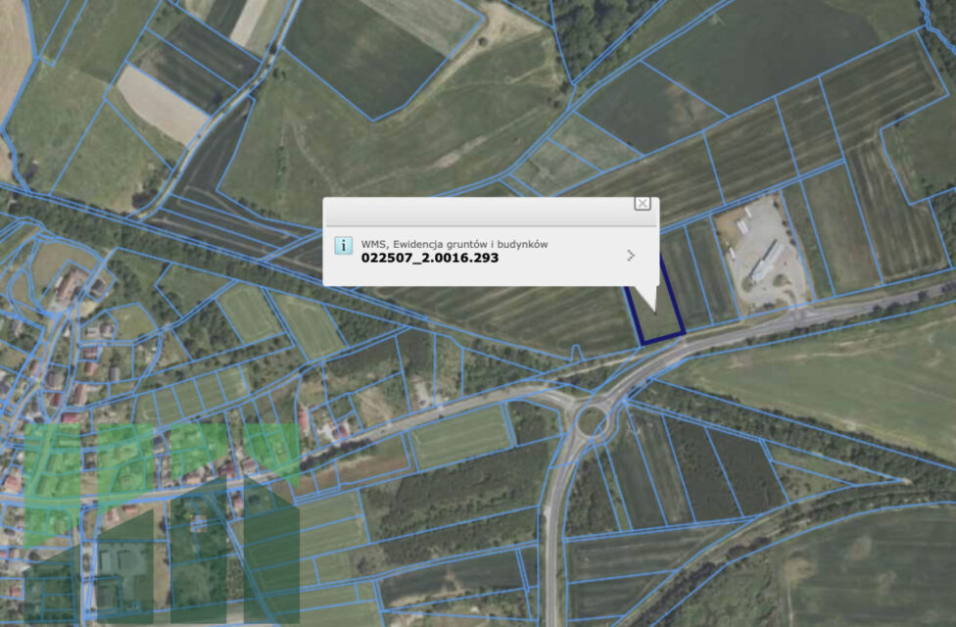Expand parcel details with the chevron arrow

(x=630, y=256)
